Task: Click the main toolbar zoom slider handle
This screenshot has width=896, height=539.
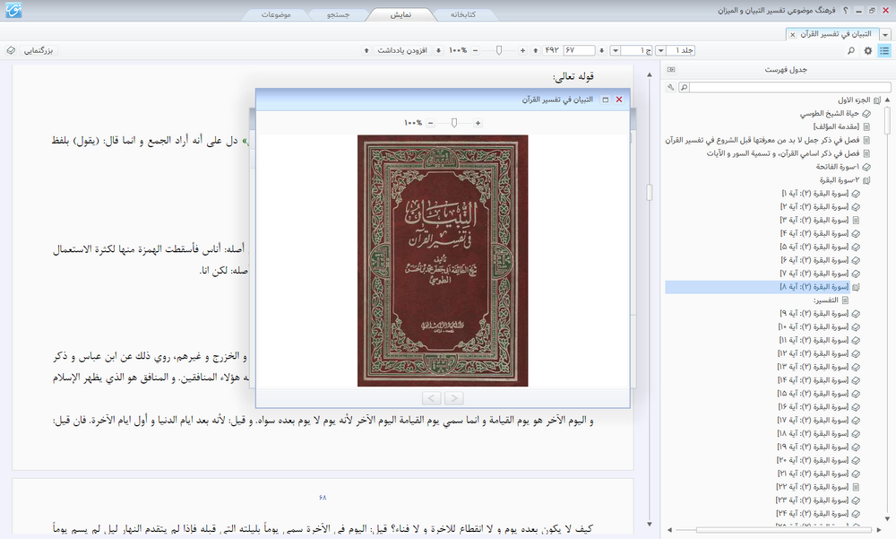Action: 499,50
